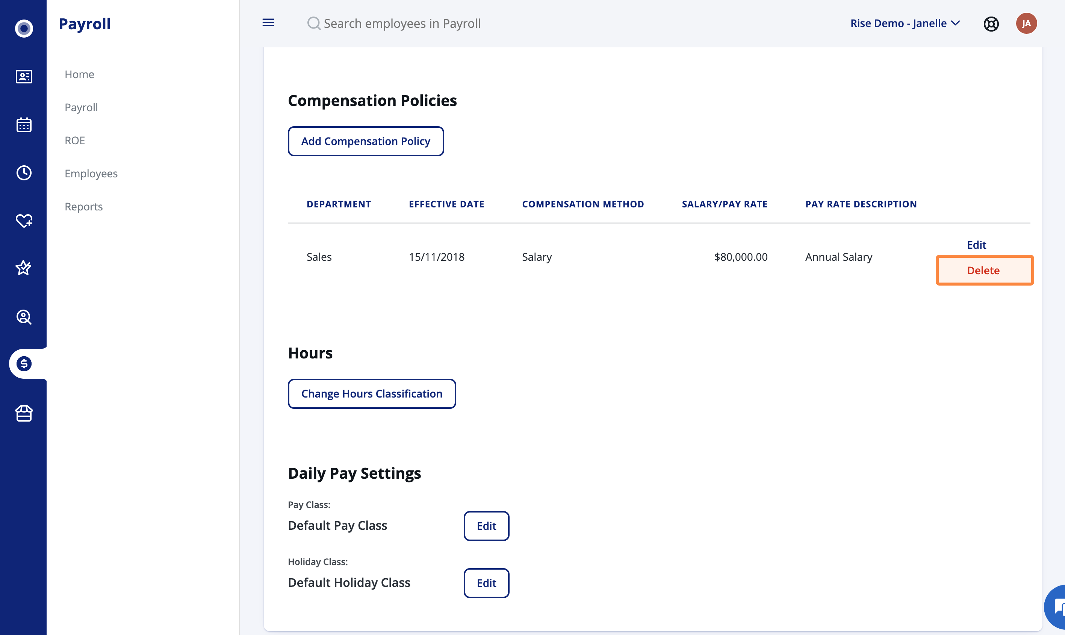
Task: Select the $80,000.00 salary value
Action: click(x=741, y=257)
